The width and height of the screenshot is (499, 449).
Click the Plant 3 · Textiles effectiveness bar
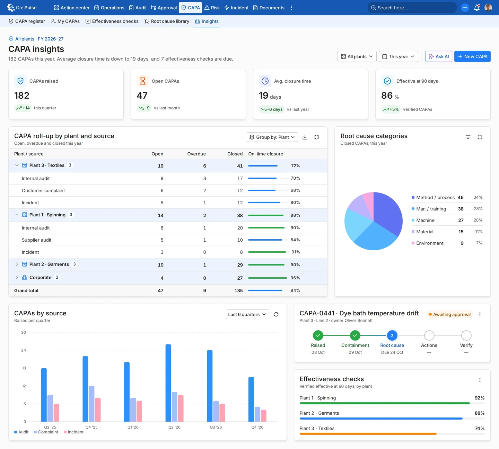(x=392, y=434)
